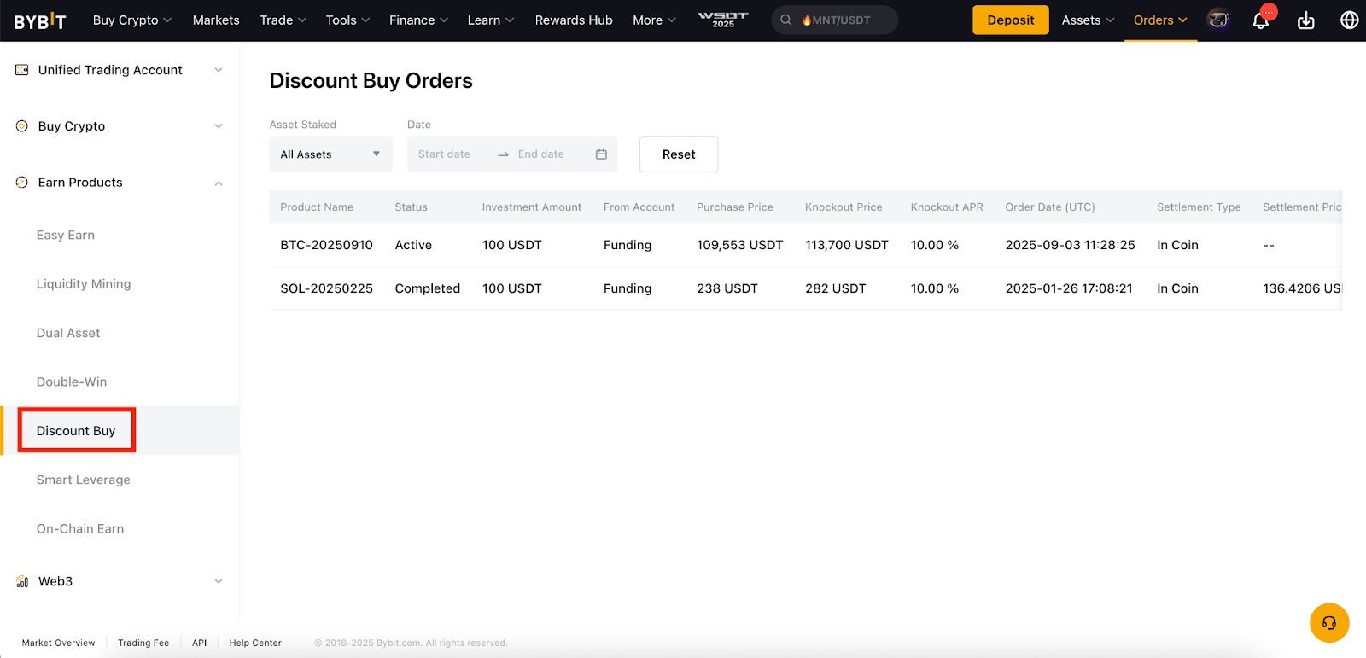Click the Settlement Type column header

[1199, 207]
